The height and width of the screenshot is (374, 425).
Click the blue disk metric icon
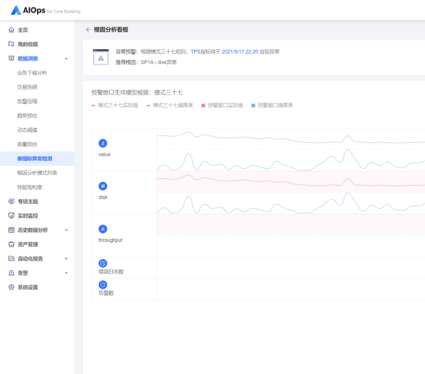(x=103, y=186)
